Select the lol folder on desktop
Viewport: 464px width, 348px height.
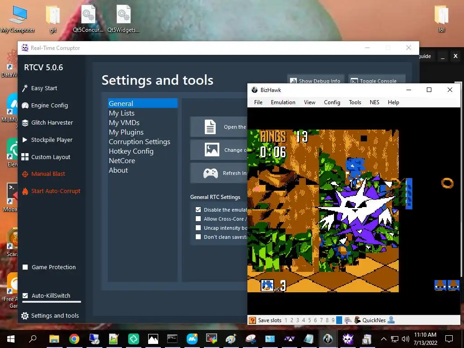click(441, 19)
